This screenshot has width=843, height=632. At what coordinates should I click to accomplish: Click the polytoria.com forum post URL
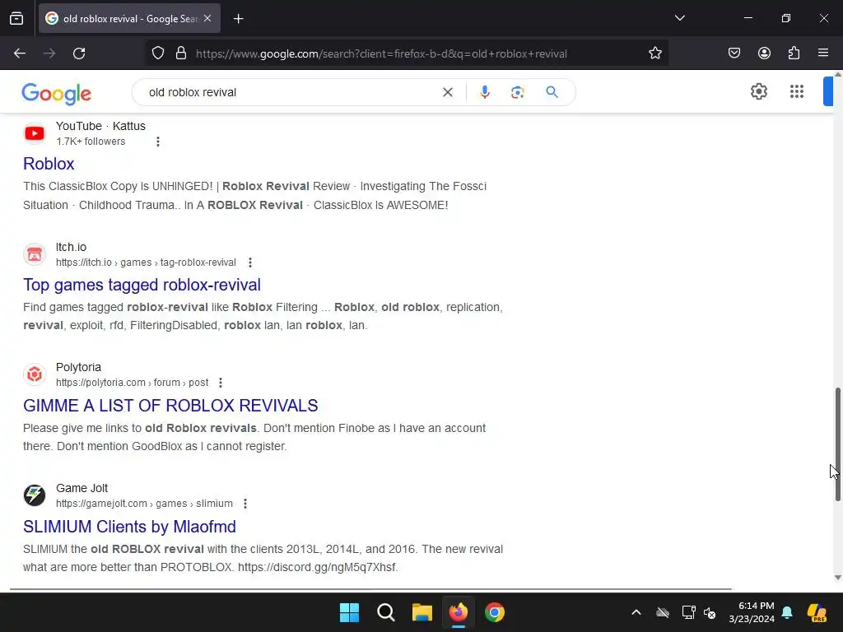click(133, 383)
